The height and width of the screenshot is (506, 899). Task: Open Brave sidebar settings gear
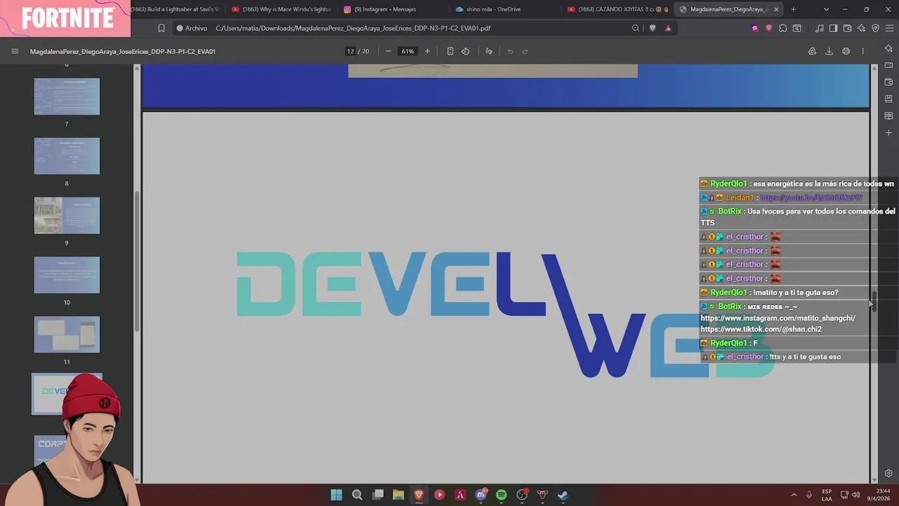click(x=888, y=474)
